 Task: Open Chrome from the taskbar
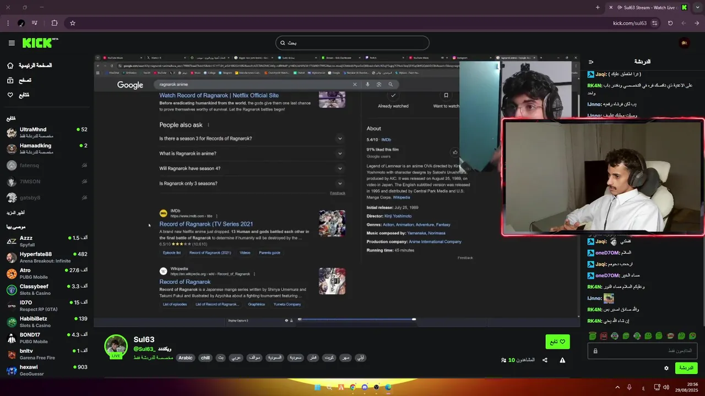coord(352,387)
